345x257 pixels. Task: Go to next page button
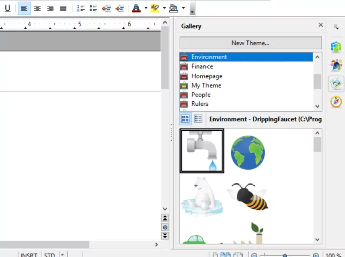[165, 236]
